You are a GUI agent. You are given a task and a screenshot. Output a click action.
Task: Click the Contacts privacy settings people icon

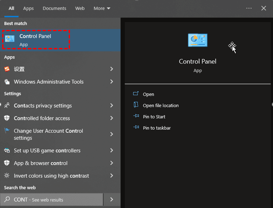coord(7,106)
